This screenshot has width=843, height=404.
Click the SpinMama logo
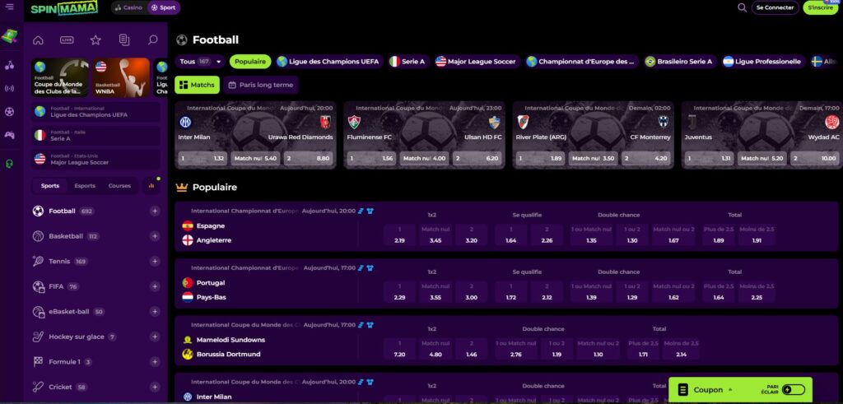point(64,8)
